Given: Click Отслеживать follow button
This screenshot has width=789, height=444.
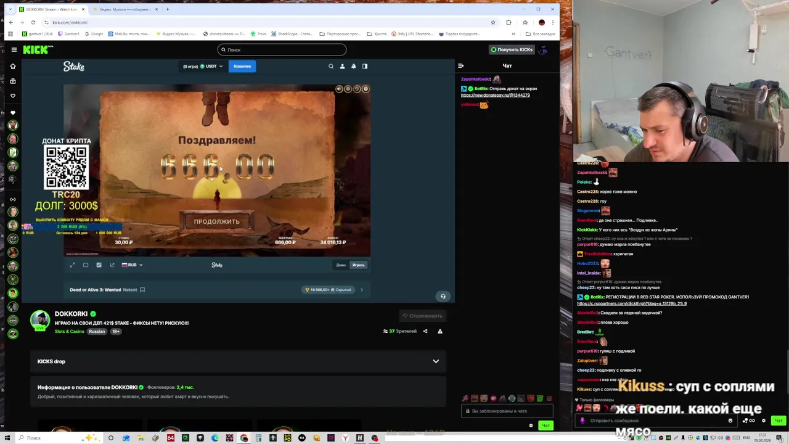Looking at the screenshot, I should [x=423, y=316].
